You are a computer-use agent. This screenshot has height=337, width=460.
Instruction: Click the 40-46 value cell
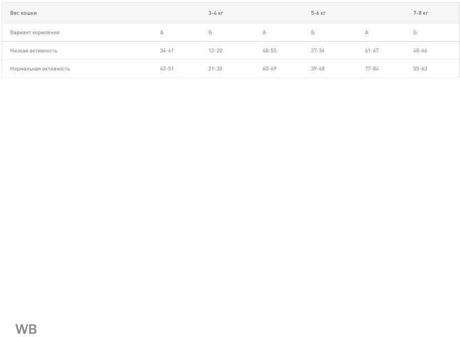pos(420,51)
